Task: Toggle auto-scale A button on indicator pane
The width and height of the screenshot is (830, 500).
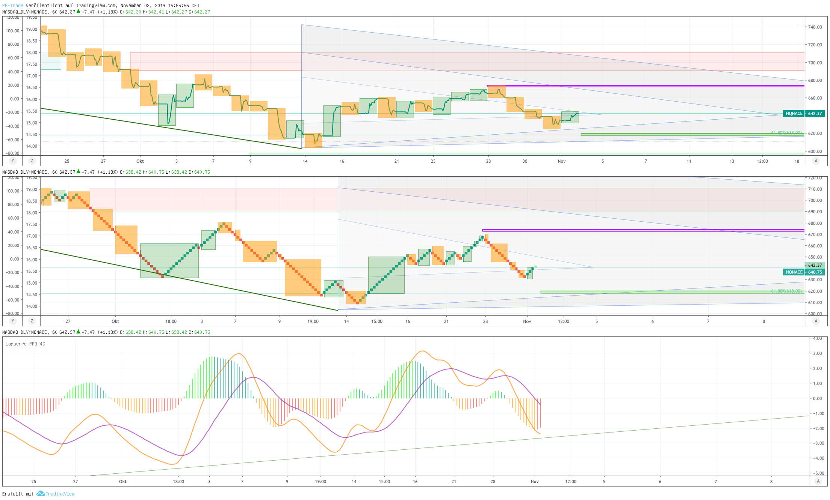Action: pyautogui.click(x=818, y=481)
